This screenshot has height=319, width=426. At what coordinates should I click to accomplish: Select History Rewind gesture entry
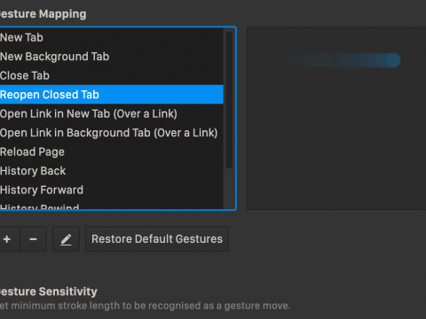coord(112,206)
